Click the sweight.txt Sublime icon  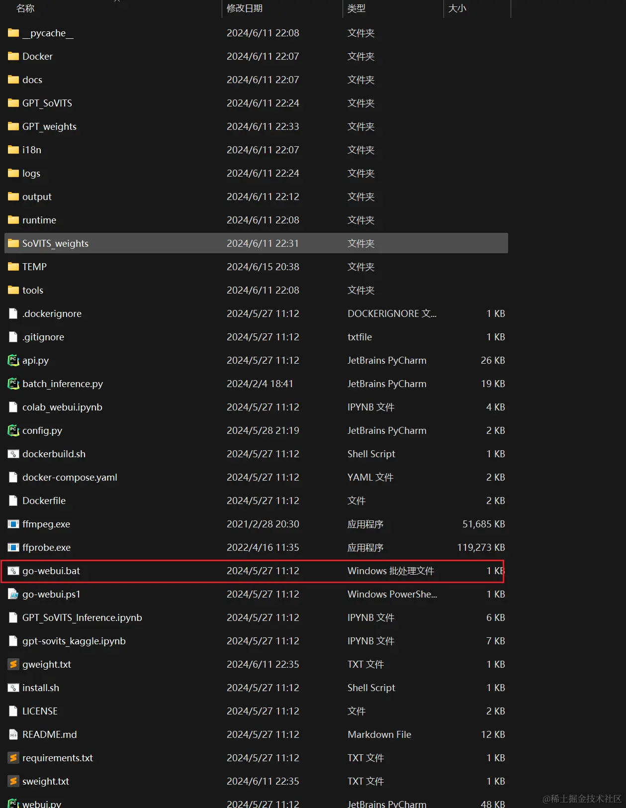(13, 781)
